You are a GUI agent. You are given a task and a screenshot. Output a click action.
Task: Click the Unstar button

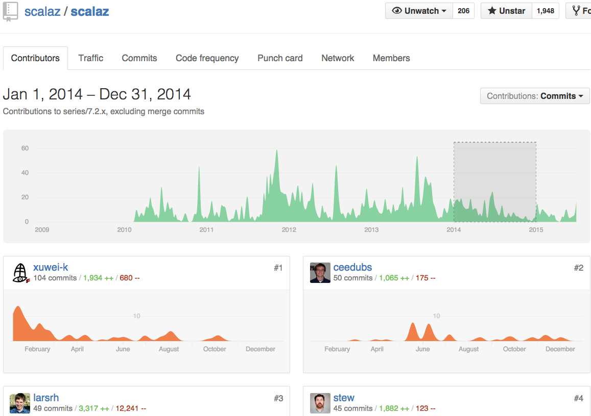point(506,11)
